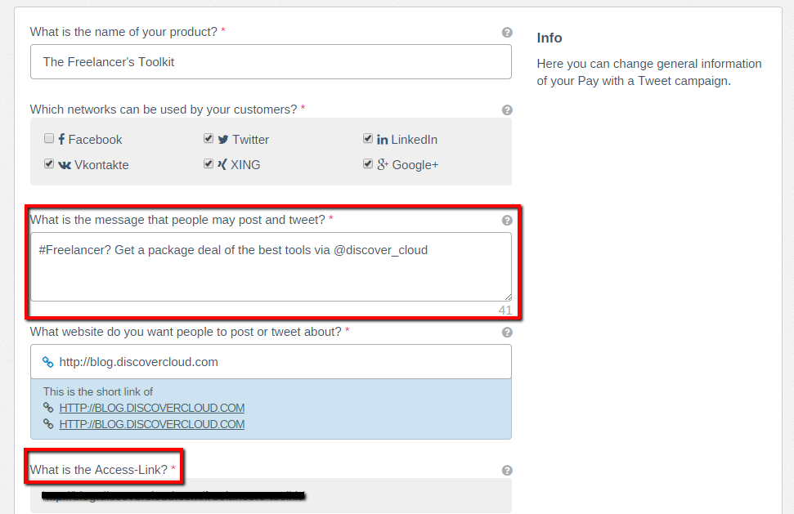Viewport: 794px width, 514px height.
Task: Click help icon beside networks question
Action: (x=507, y=110)
